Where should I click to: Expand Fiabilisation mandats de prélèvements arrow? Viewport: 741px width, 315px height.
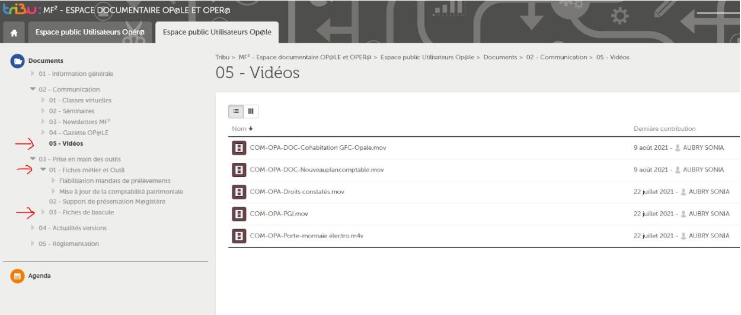(54, 180)
